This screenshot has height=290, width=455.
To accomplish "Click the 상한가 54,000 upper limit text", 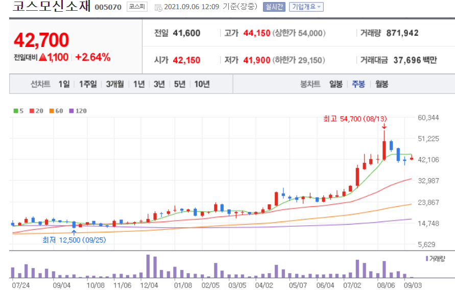I will click(299, 33).
